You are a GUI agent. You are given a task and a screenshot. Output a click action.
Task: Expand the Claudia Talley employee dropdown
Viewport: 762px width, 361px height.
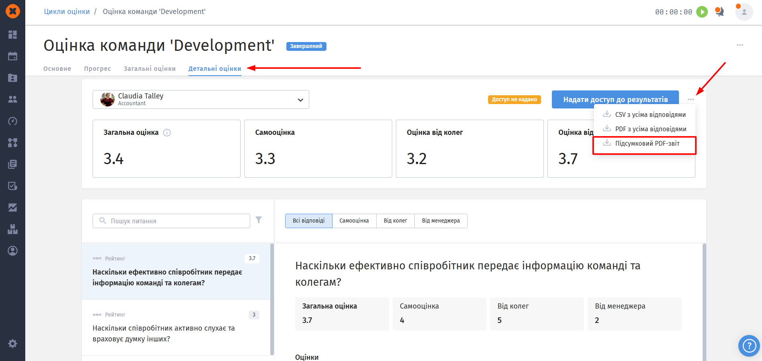(x=201, y=99)
